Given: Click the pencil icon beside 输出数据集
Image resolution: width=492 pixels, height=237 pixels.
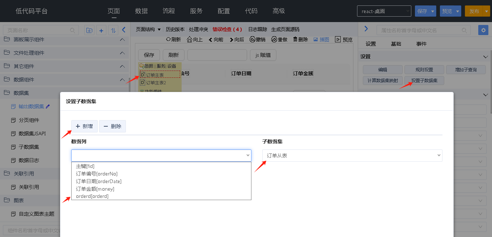Looking at the screenshot, I should click(x=48, y=106).
